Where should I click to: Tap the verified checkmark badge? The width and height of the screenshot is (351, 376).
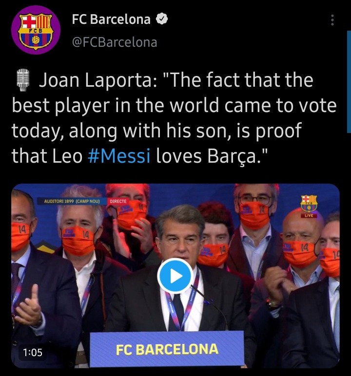pos(162,19)
